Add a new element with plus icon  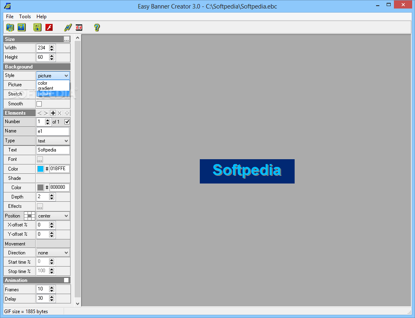point(53,113)
